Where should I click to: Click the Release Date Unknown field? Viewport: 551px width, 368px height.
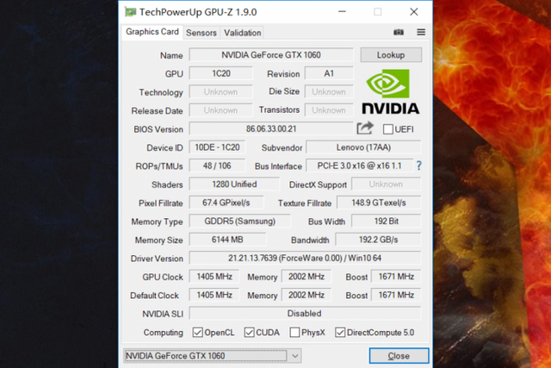pyautogui.click(x=221, y=110)
